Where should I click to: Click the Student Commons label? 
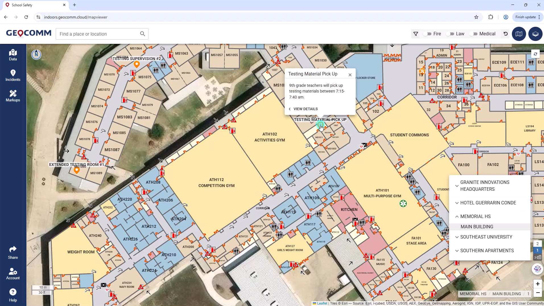pyautogui.click(x=409, y=135)
